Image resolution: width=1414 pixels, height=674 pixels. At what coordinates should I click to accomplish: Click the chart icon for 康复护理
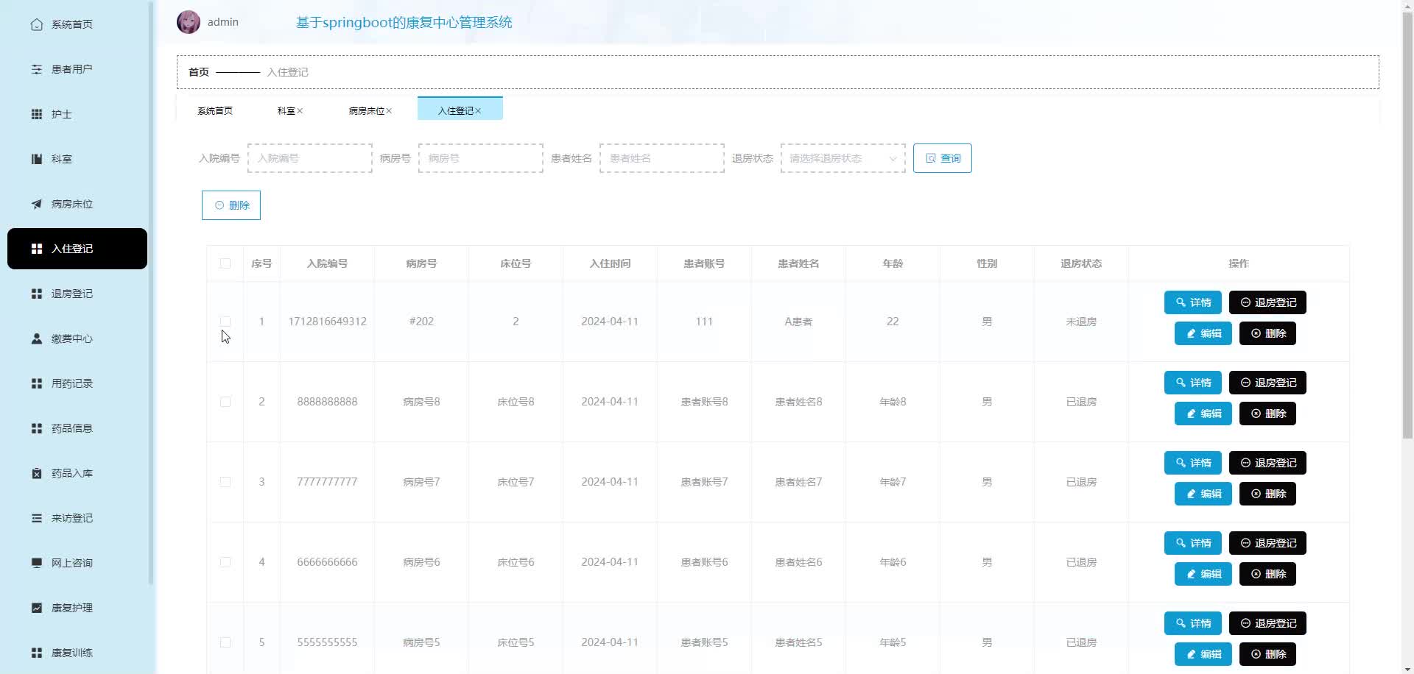point(37,608)
